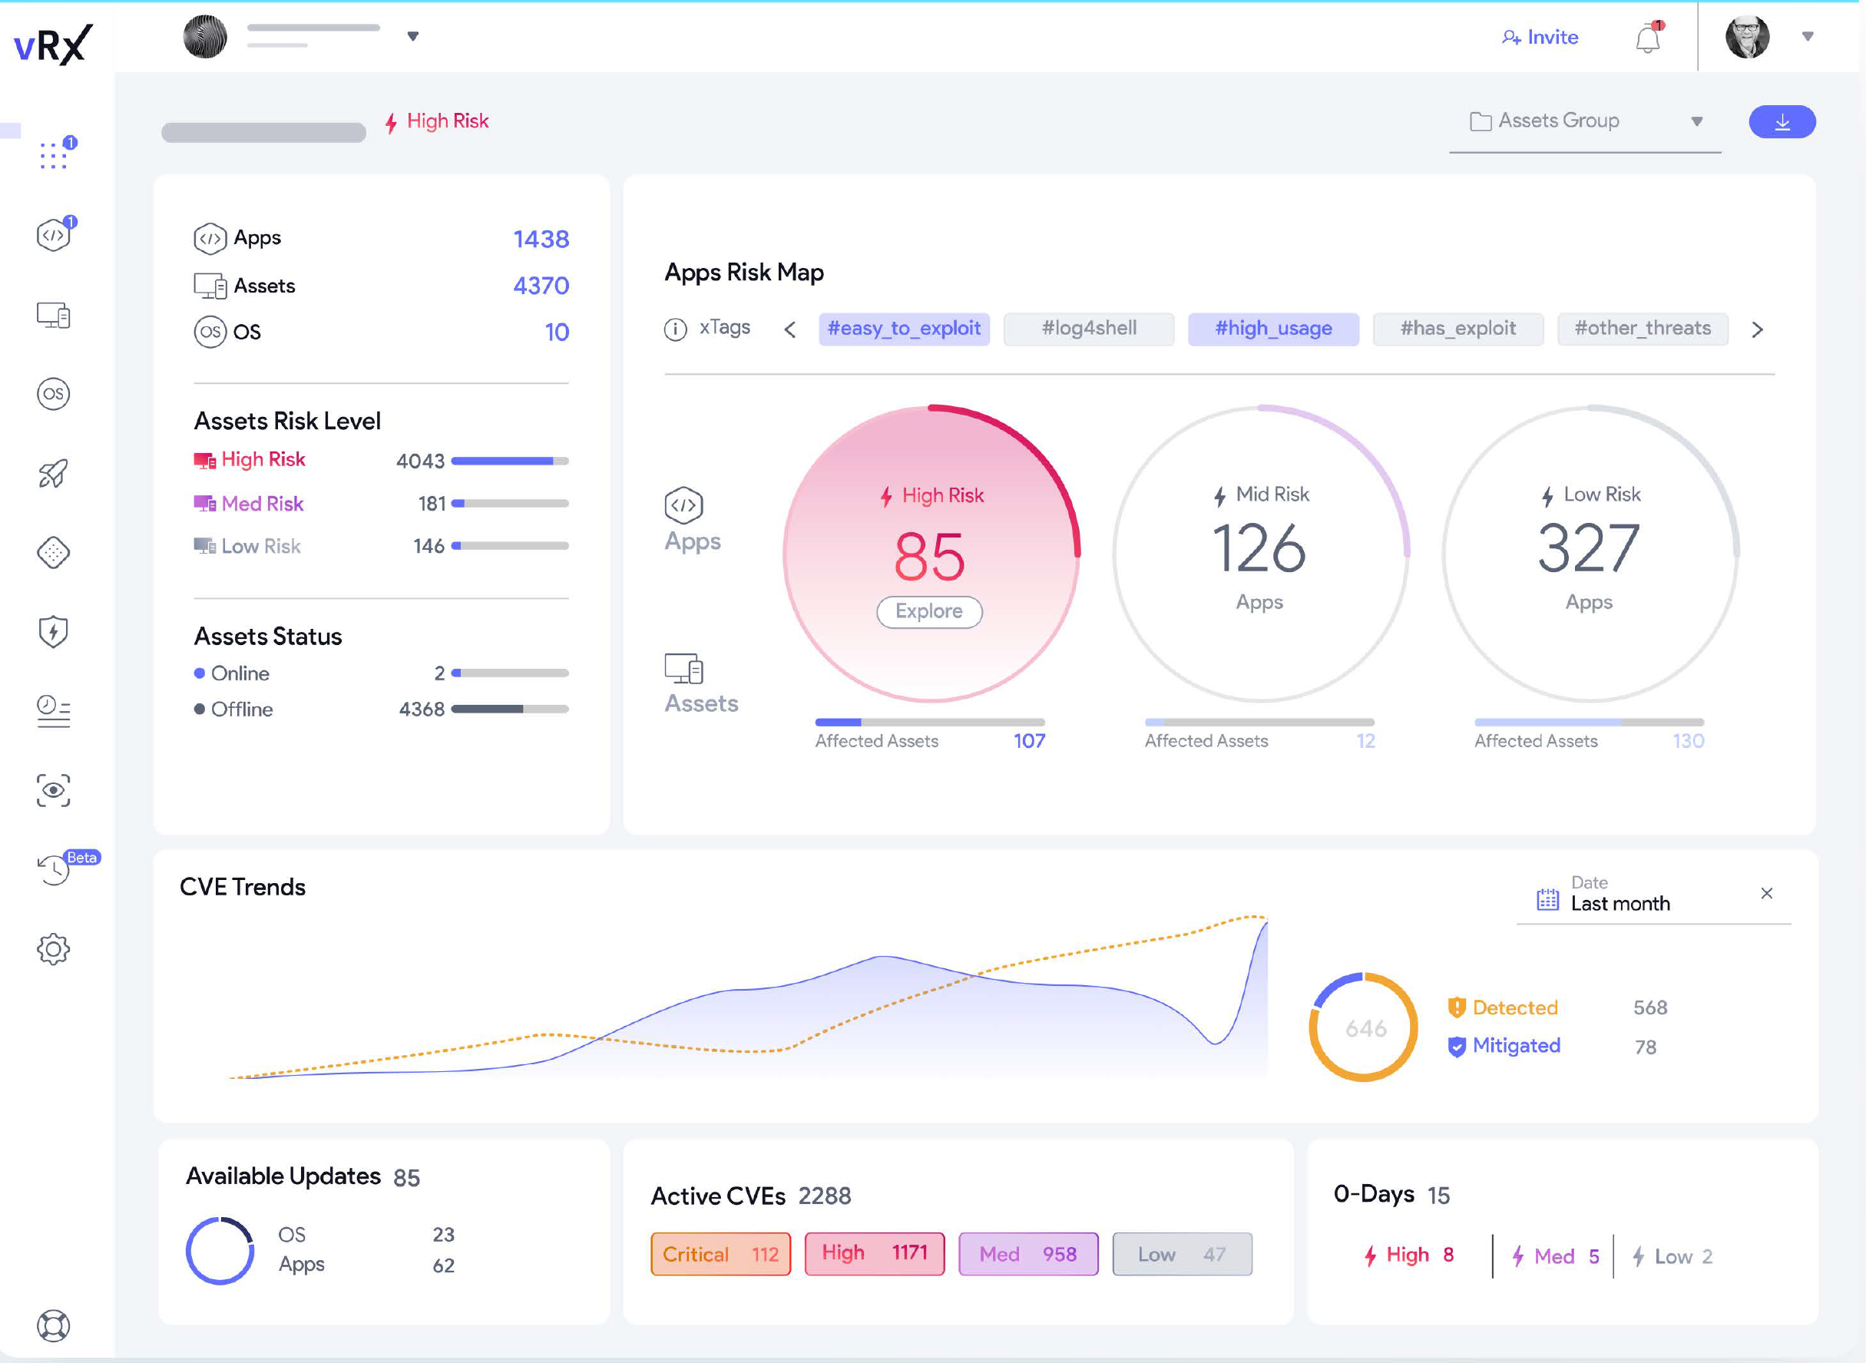Click the rocket icon in sidebar
Screen dimensions: 1866x1363
click(x=54, y=473)
